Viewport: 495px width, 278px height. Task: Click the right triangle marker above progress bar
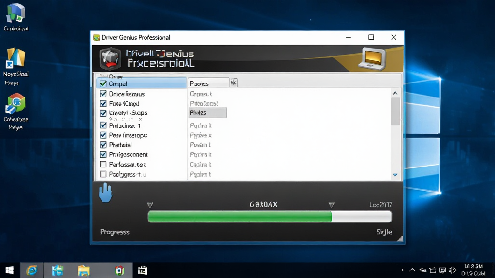tap(332, 205)
